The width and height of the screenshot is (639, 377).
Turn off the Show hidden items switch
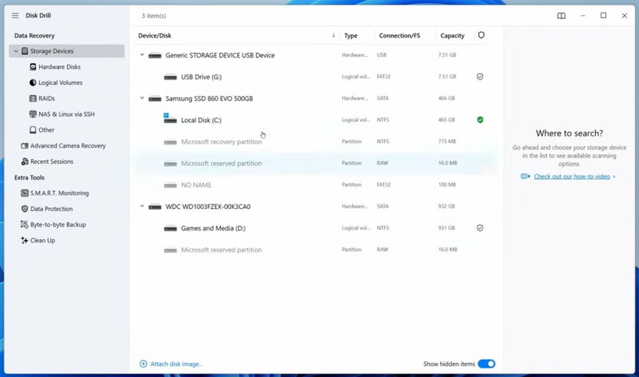[487, 363]
